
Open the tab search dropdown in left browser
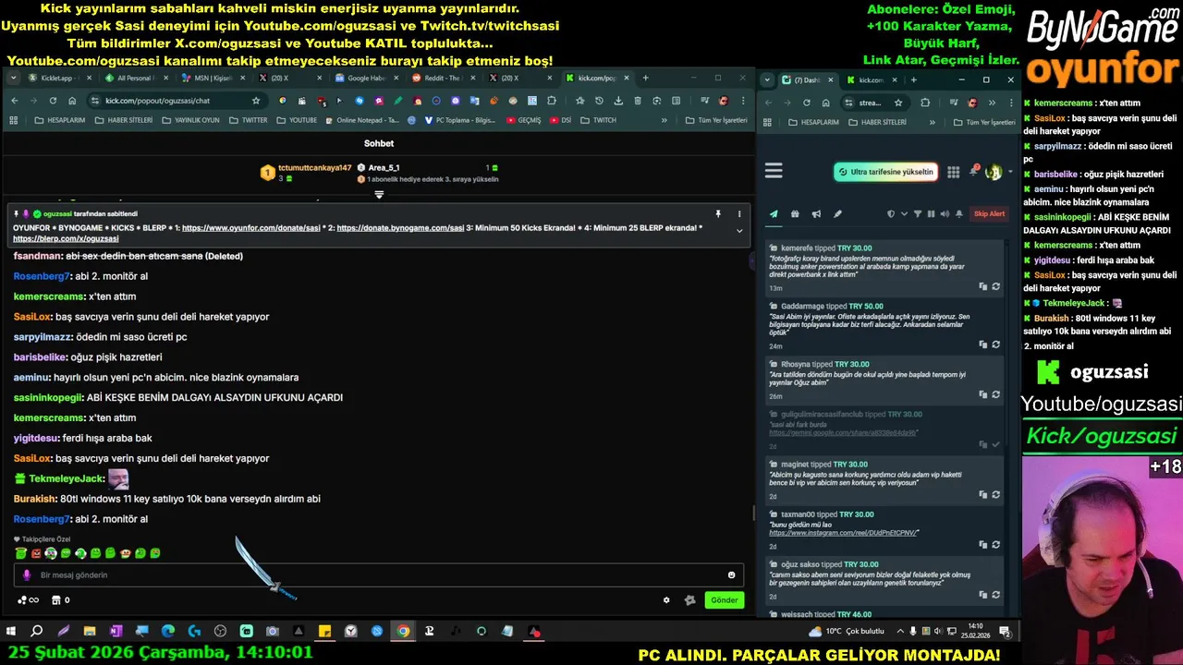tap(14, 79)
